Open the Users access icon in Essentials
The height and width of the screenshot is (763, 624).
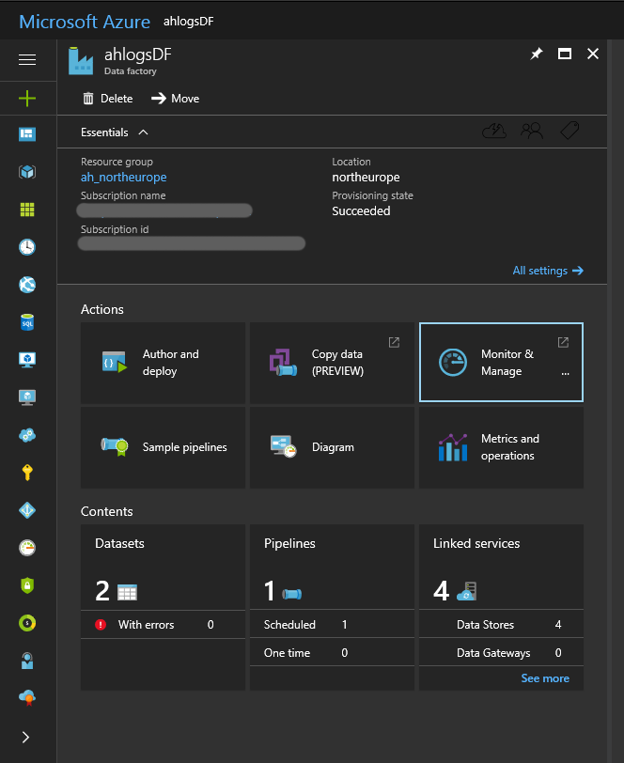pyautogui.click(x=532, y=131)
